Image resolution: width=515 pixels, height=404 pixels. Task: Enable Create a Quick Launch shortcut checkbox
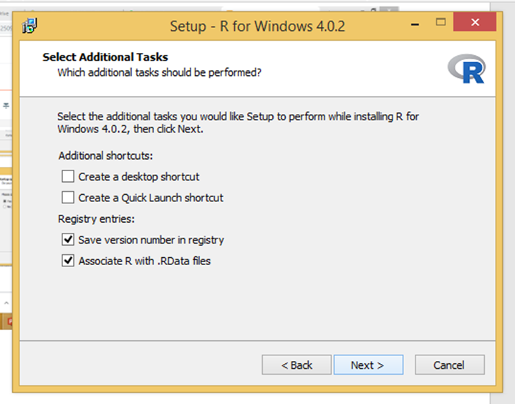point(68,198)
